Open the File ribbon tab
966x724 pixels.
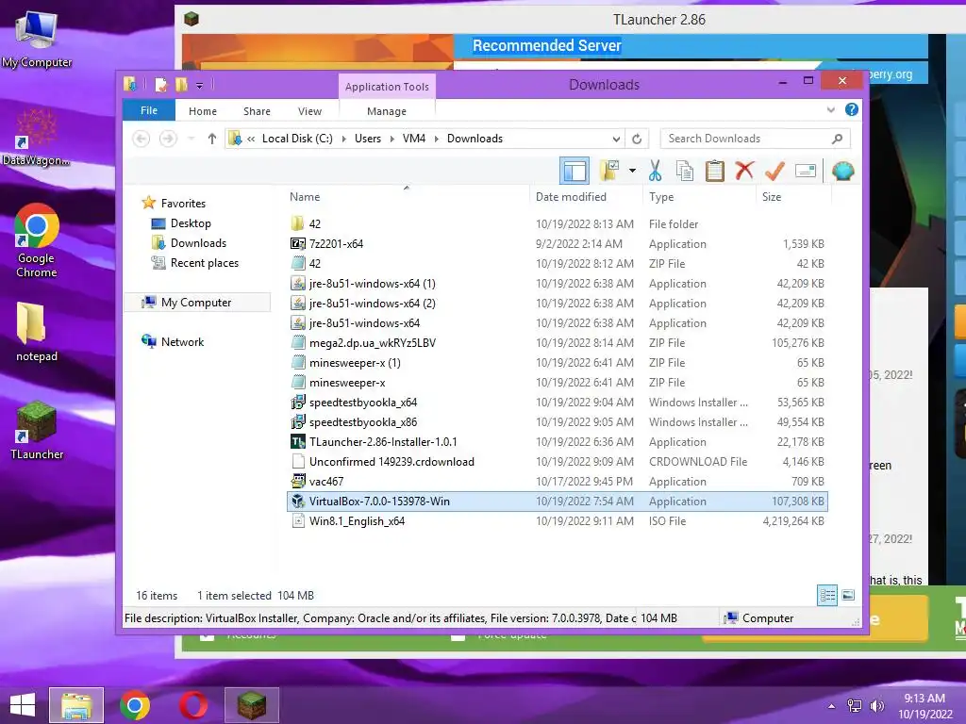149,110
